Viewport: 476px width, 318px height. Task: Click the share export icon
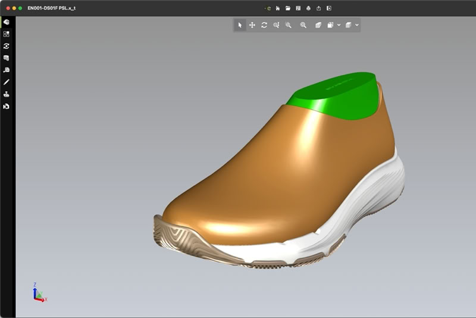[x=319, y=8]
